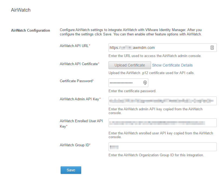Click the AirWatch Admin API Key field
Viewport: 223px width, 182px height.
click(x=162, y=101)
